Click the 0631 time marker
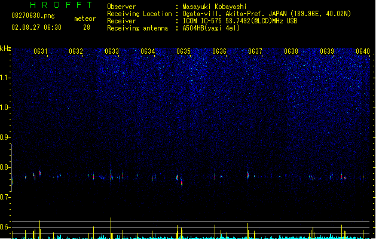Image resolution: width=376 pixels, height=239 pixels. [x=40, y=51]
